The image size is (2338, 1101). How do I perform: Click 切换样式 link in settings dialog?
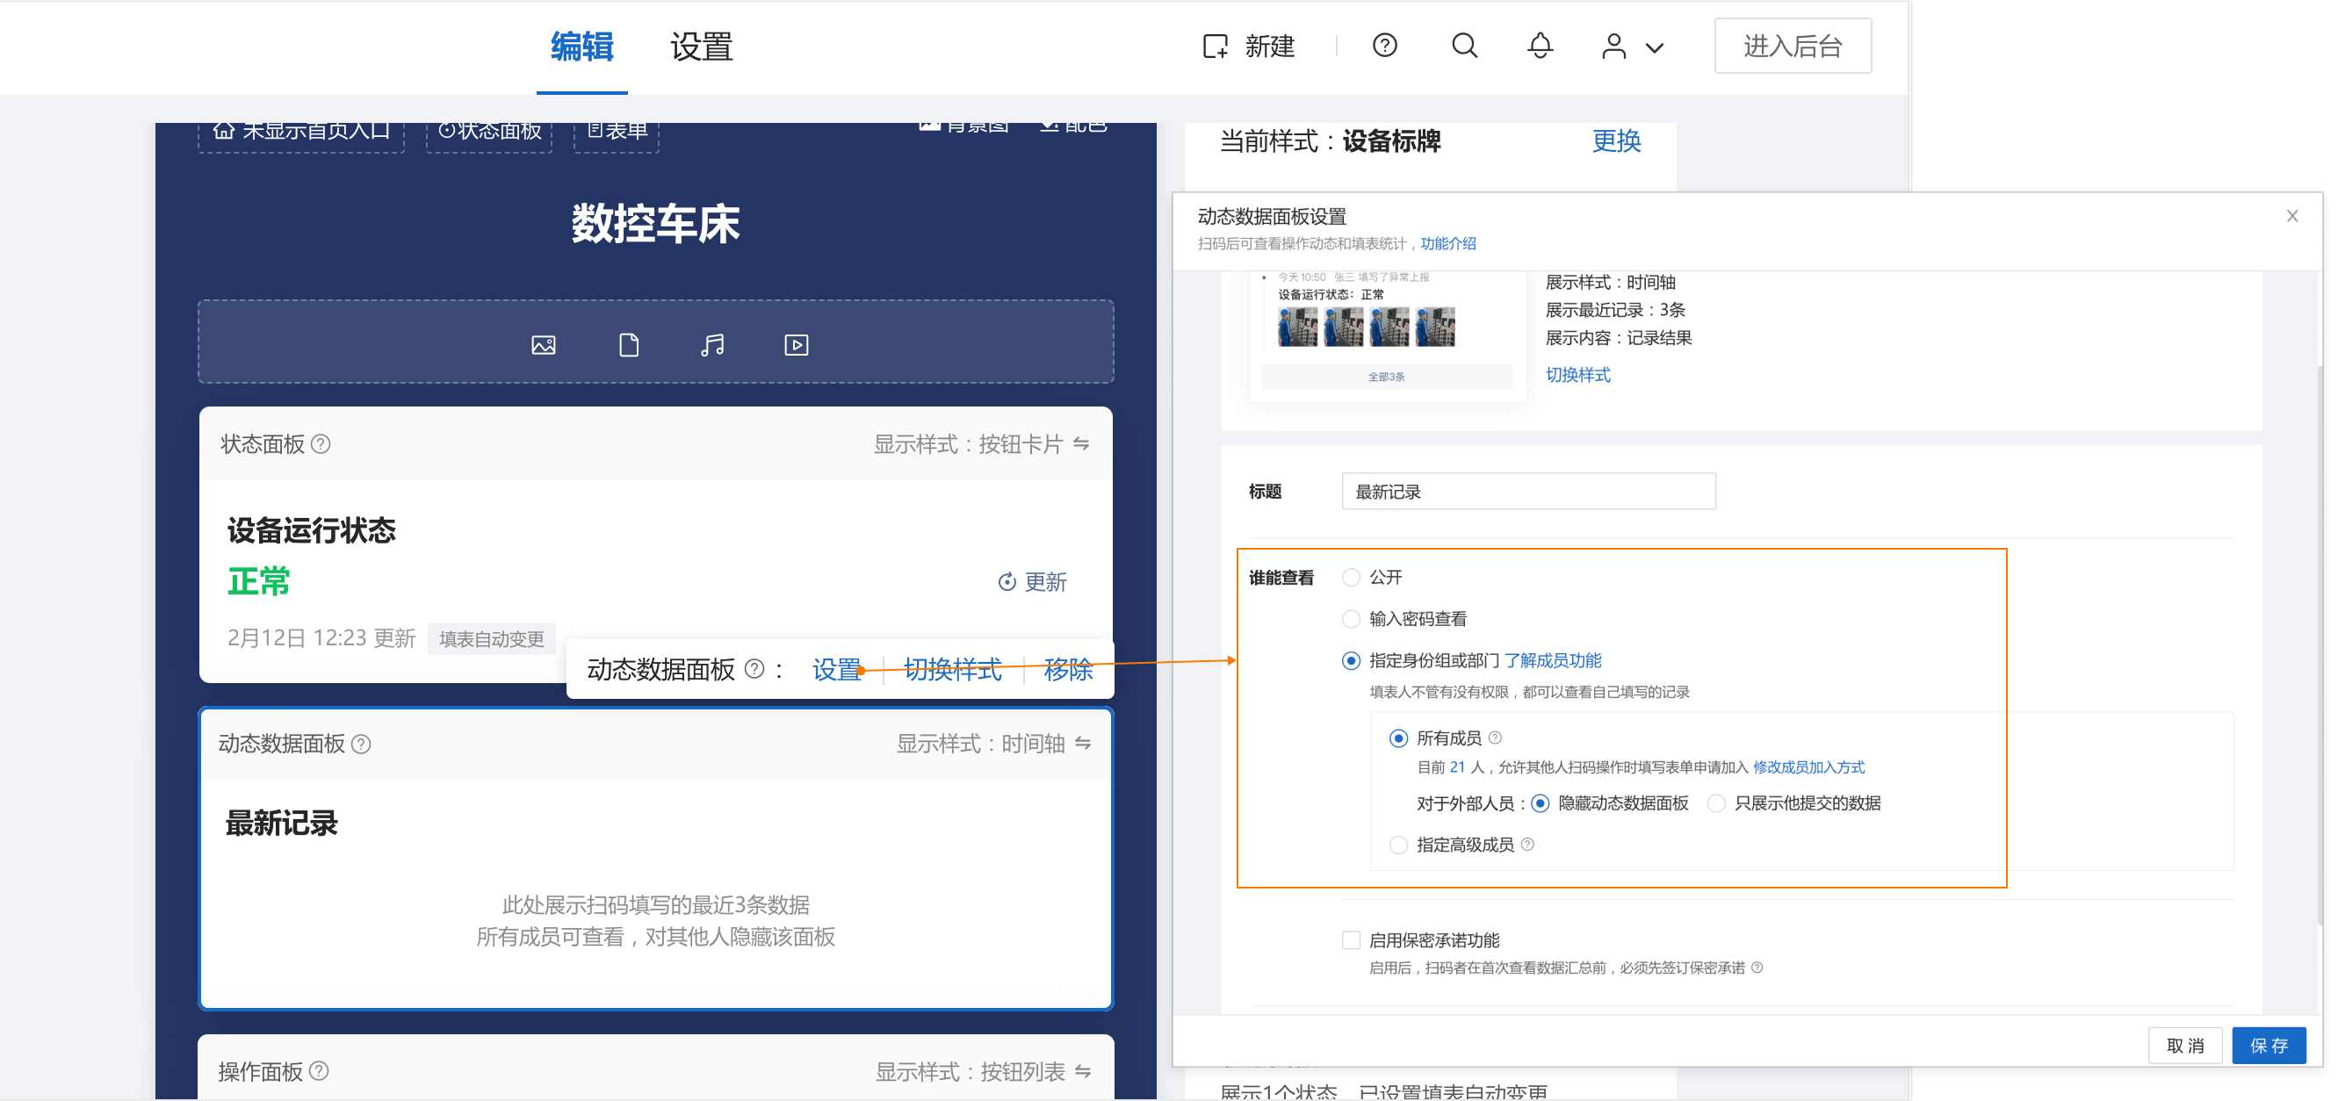(x=1577, y=375)
